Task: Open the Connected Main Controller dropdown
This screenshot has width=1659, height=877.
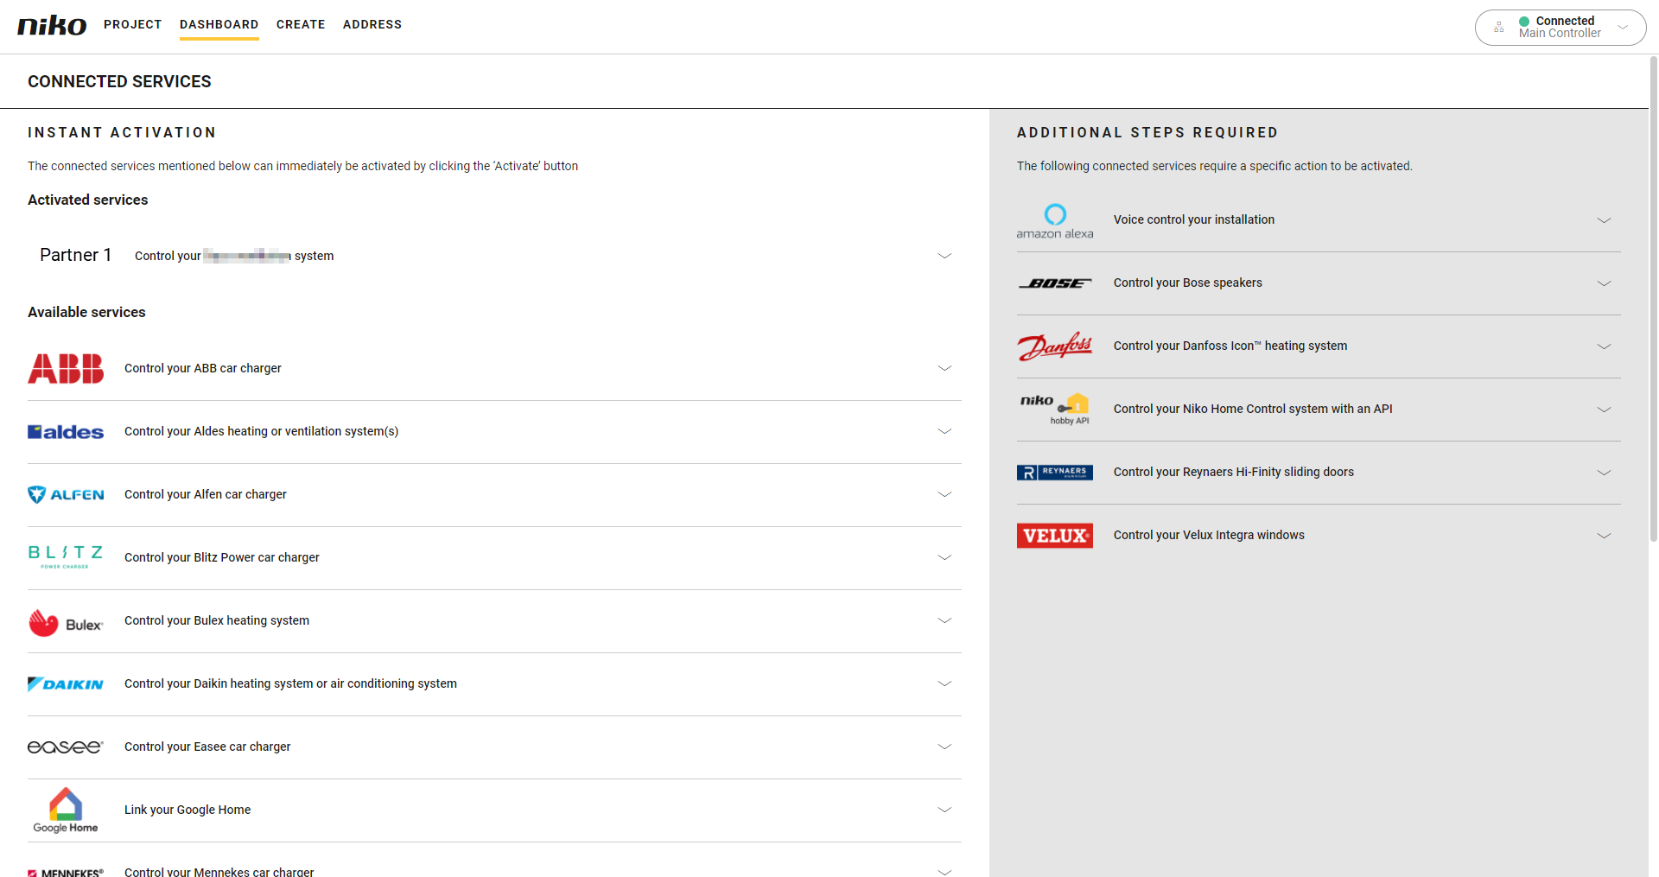Action: click(x=1560, y=28)
